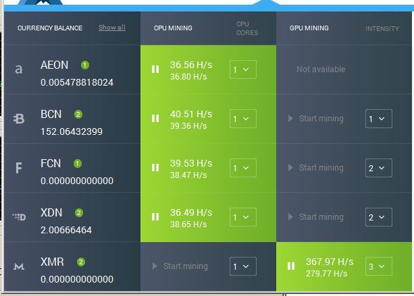This screenshot has width=414, height=296.
Task: Click the XDN currency name
Action: click(x=51, y=212)
